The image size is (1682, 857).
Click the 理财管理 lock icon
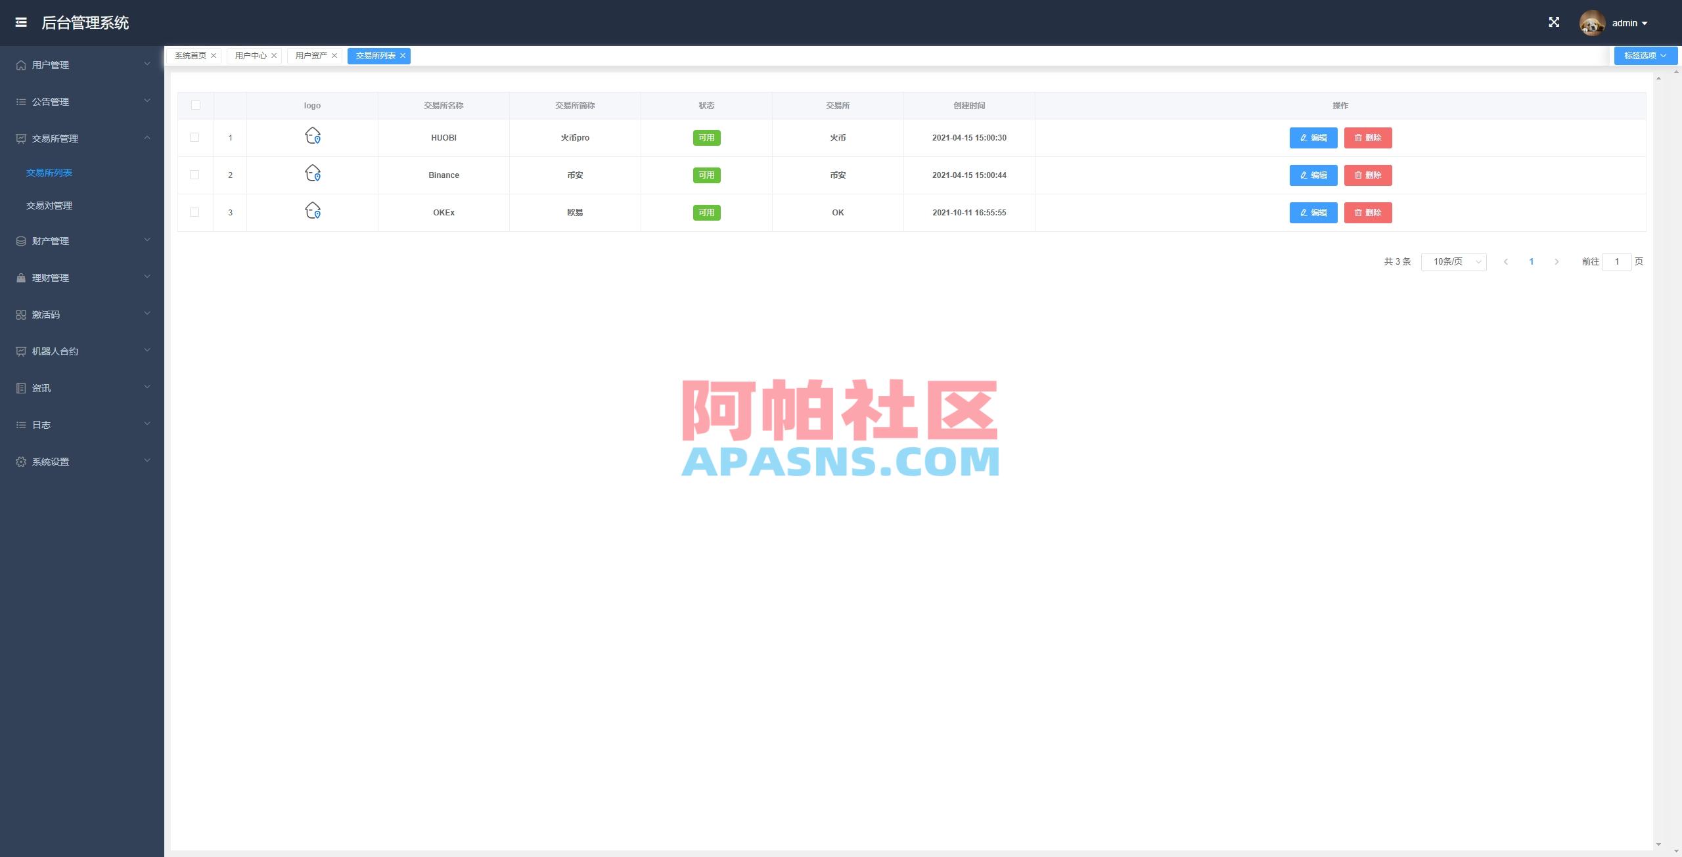point(20,278)
